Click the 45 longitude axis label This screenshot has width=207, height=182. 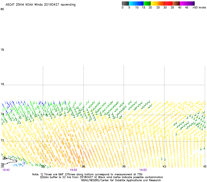[205, 167]
